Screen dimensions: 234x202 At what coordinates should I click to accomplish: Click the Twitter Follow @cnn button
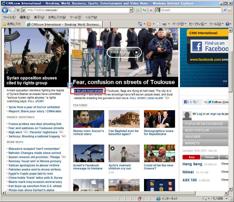[217, 102]
